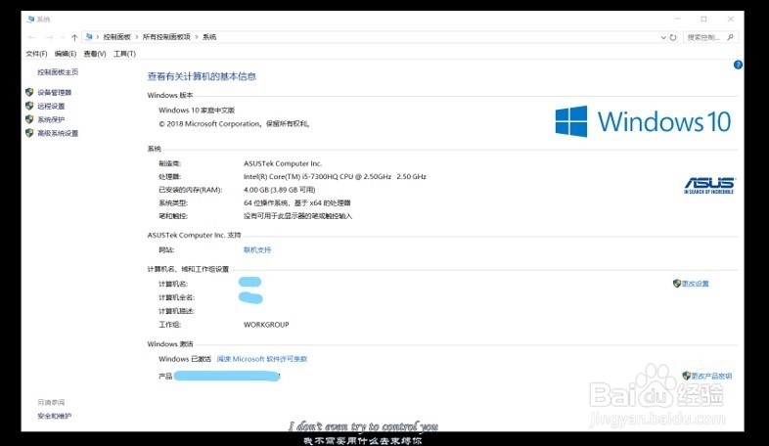
Task: Click 所有控制面板项 breadcrumb segment
Action: pos(166,37)
